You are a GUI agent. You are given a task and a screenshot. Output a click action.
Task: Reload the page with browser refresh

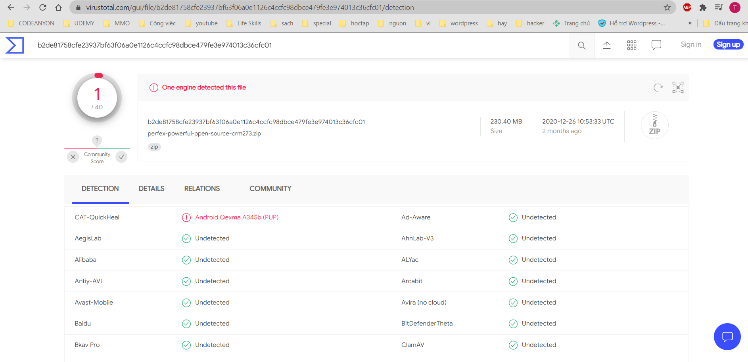(x=42, y=8)
